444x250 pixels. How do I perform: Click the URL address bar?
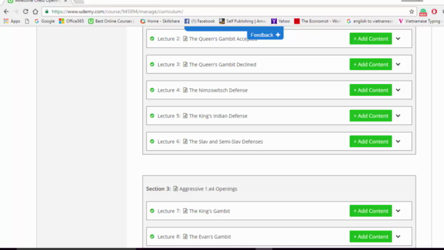click(227, 12)
